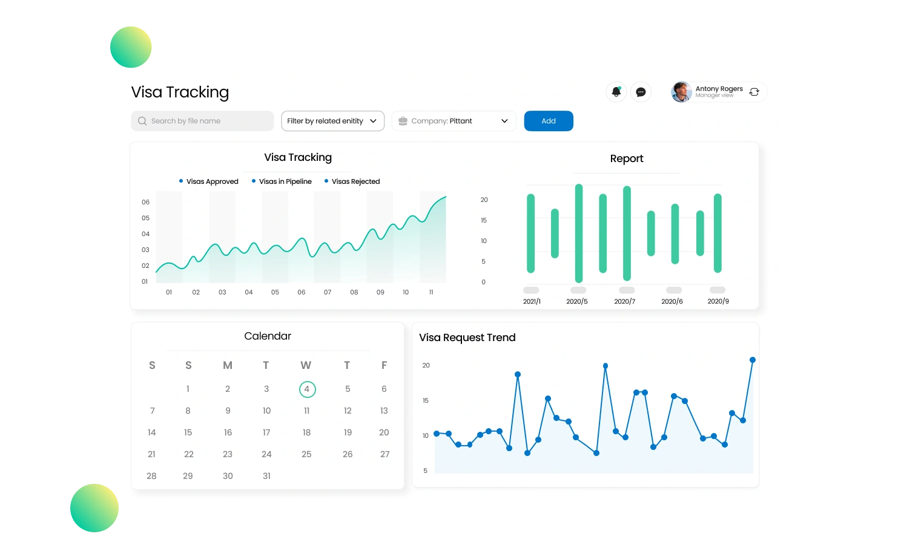The image size is (924, 554).
Task: Open the Company: Pittant dropdown
Action: pos(454,121)
